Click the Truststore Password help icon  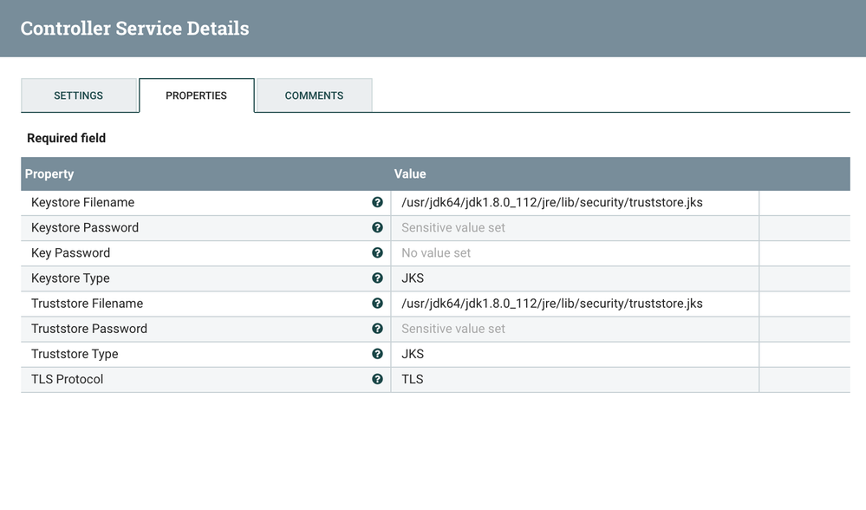tap(377, 329)
